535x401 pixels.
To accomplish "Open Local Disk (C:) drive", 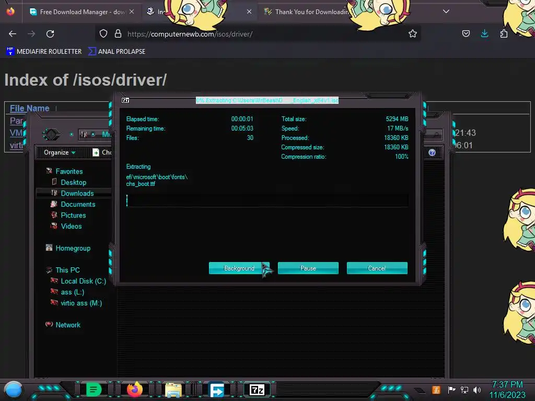I will point(83,281).
